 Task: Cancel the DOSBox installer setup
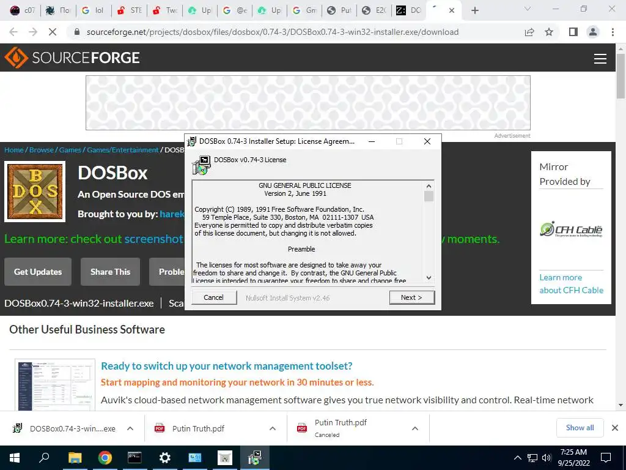(213, 297)
